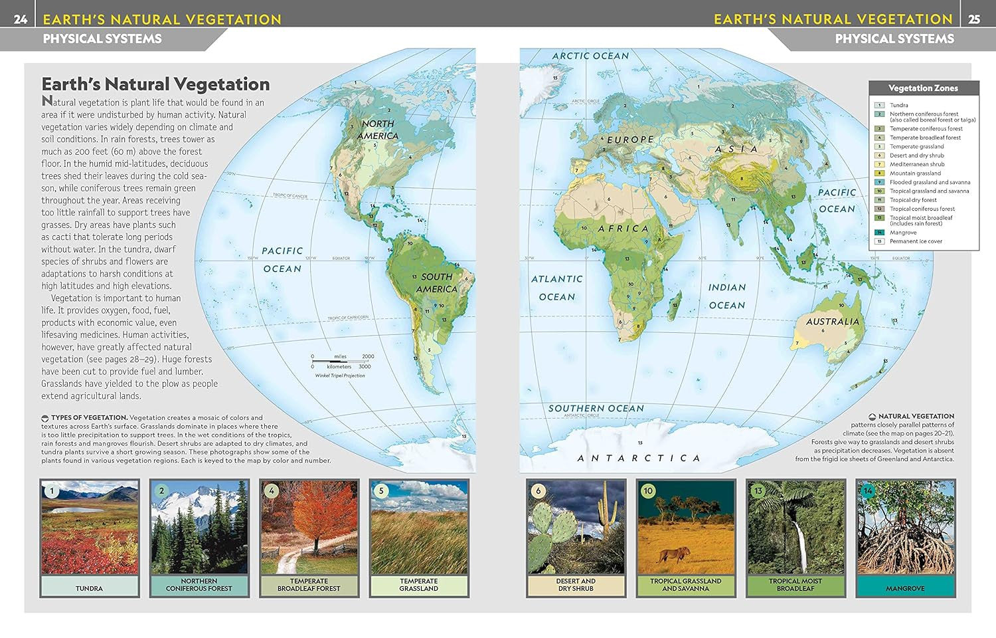Click the AUSTRALIA label on the map
996x638 pixels.
pyautogui.click(x=832, y=322)
